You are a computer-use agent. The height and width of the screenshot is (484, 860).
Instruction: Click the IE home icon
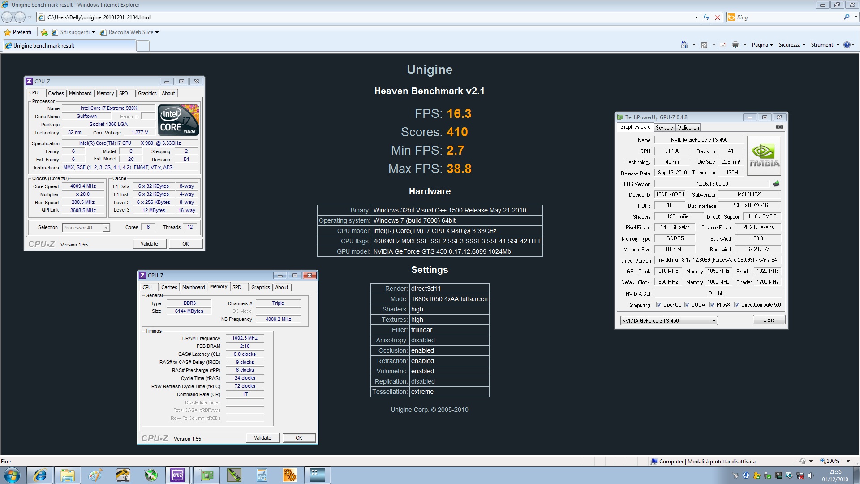(x=684, y=45)
